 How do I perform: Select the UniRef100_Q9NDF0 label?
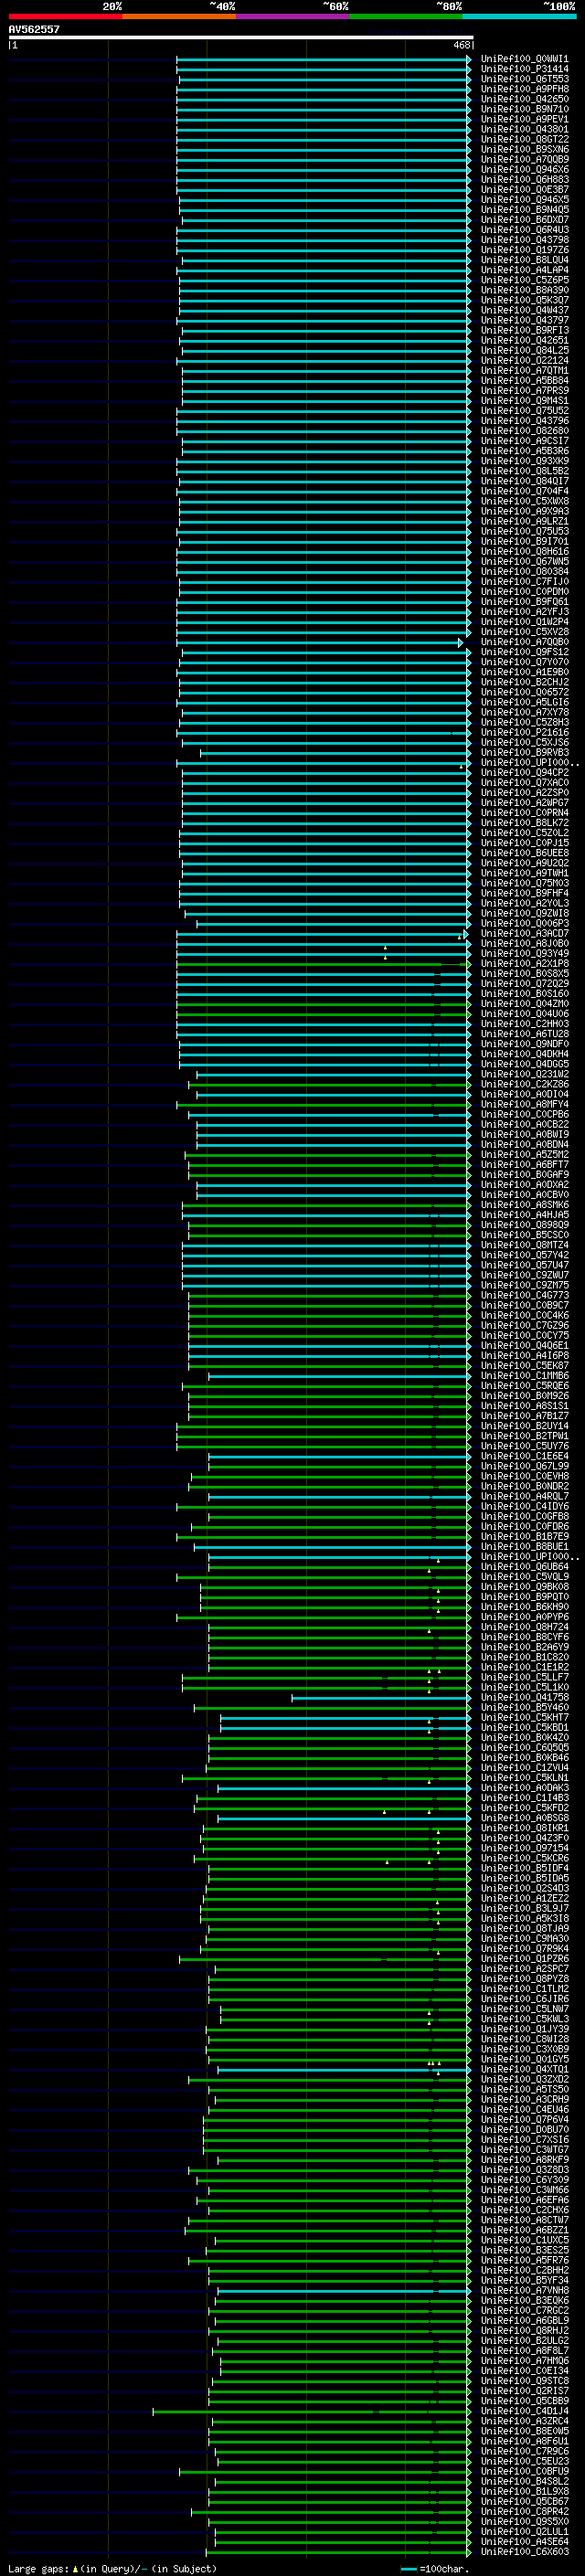[525, 1044]
